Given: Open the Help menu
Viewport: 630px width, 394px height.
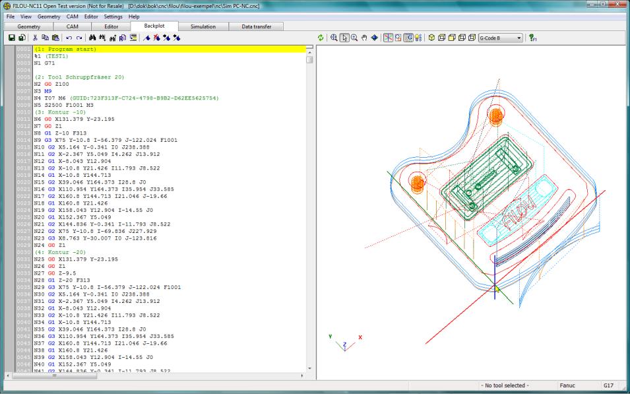Looking at the screenshot, I should [x=134, y=16].
